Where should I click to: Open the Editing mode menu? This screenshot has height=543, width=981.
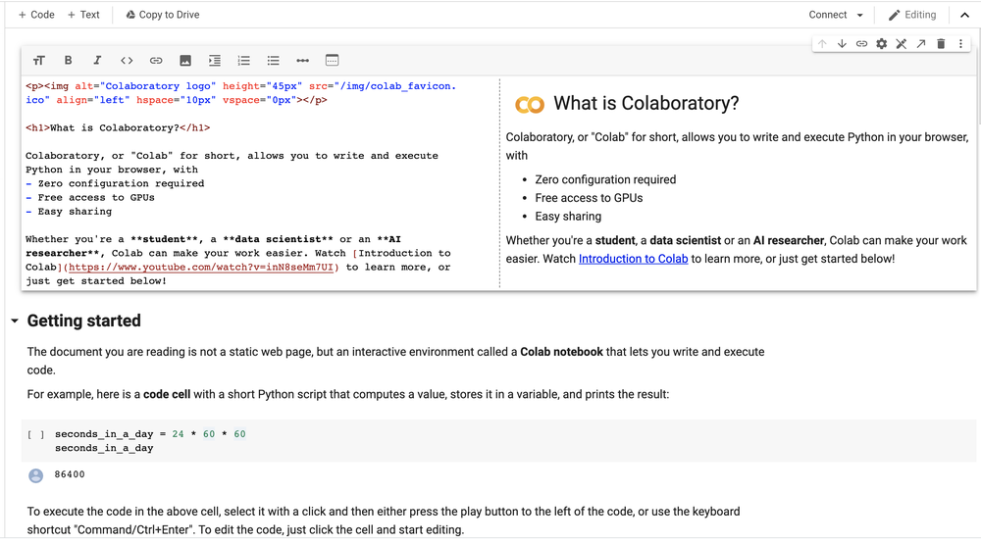[912, 16]
